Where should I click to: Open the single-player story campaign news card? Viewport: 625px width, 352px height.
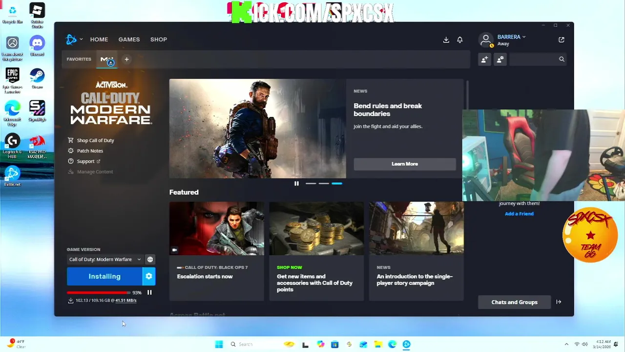(416, 251)
